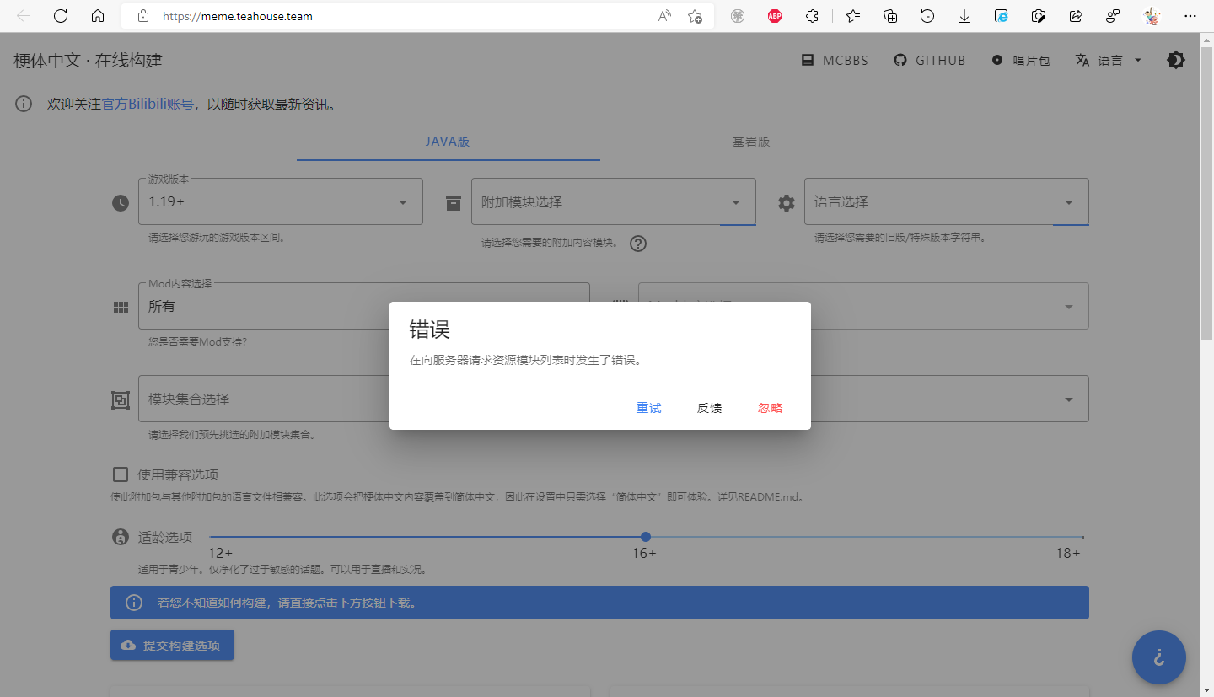Screen dimensions: 1214x697
Task: Click the lock site info icon
Action: coord(143,16)
